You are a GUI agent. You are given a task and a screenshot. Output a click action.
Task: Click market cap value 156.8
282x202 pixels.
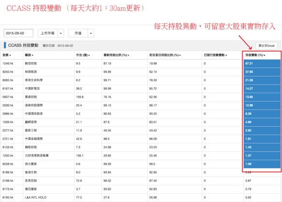[80, 97]
